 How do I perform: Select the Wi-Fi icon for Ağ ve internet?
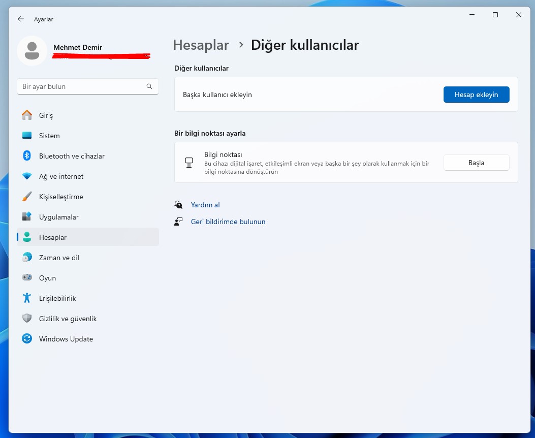click(x=27, y=176)
